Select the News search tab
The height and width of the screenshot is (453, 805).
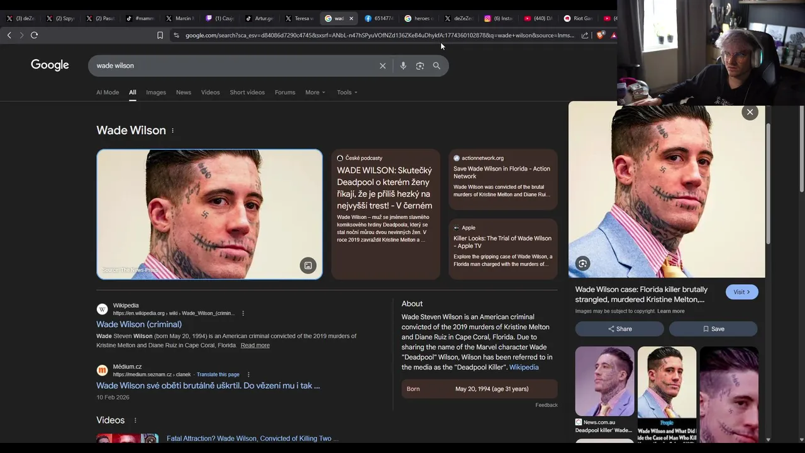click(x=184, y=92)
